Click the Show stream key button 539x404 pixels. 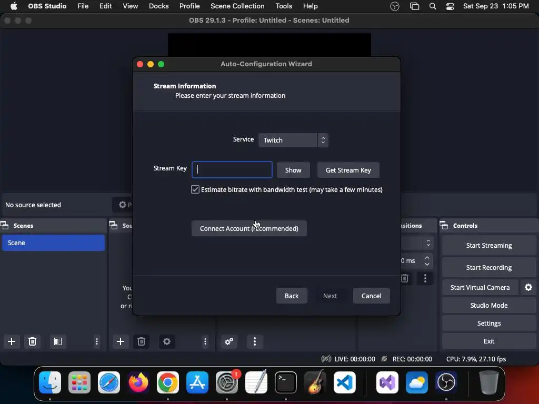pyautogui.click(x=293, y=170)
